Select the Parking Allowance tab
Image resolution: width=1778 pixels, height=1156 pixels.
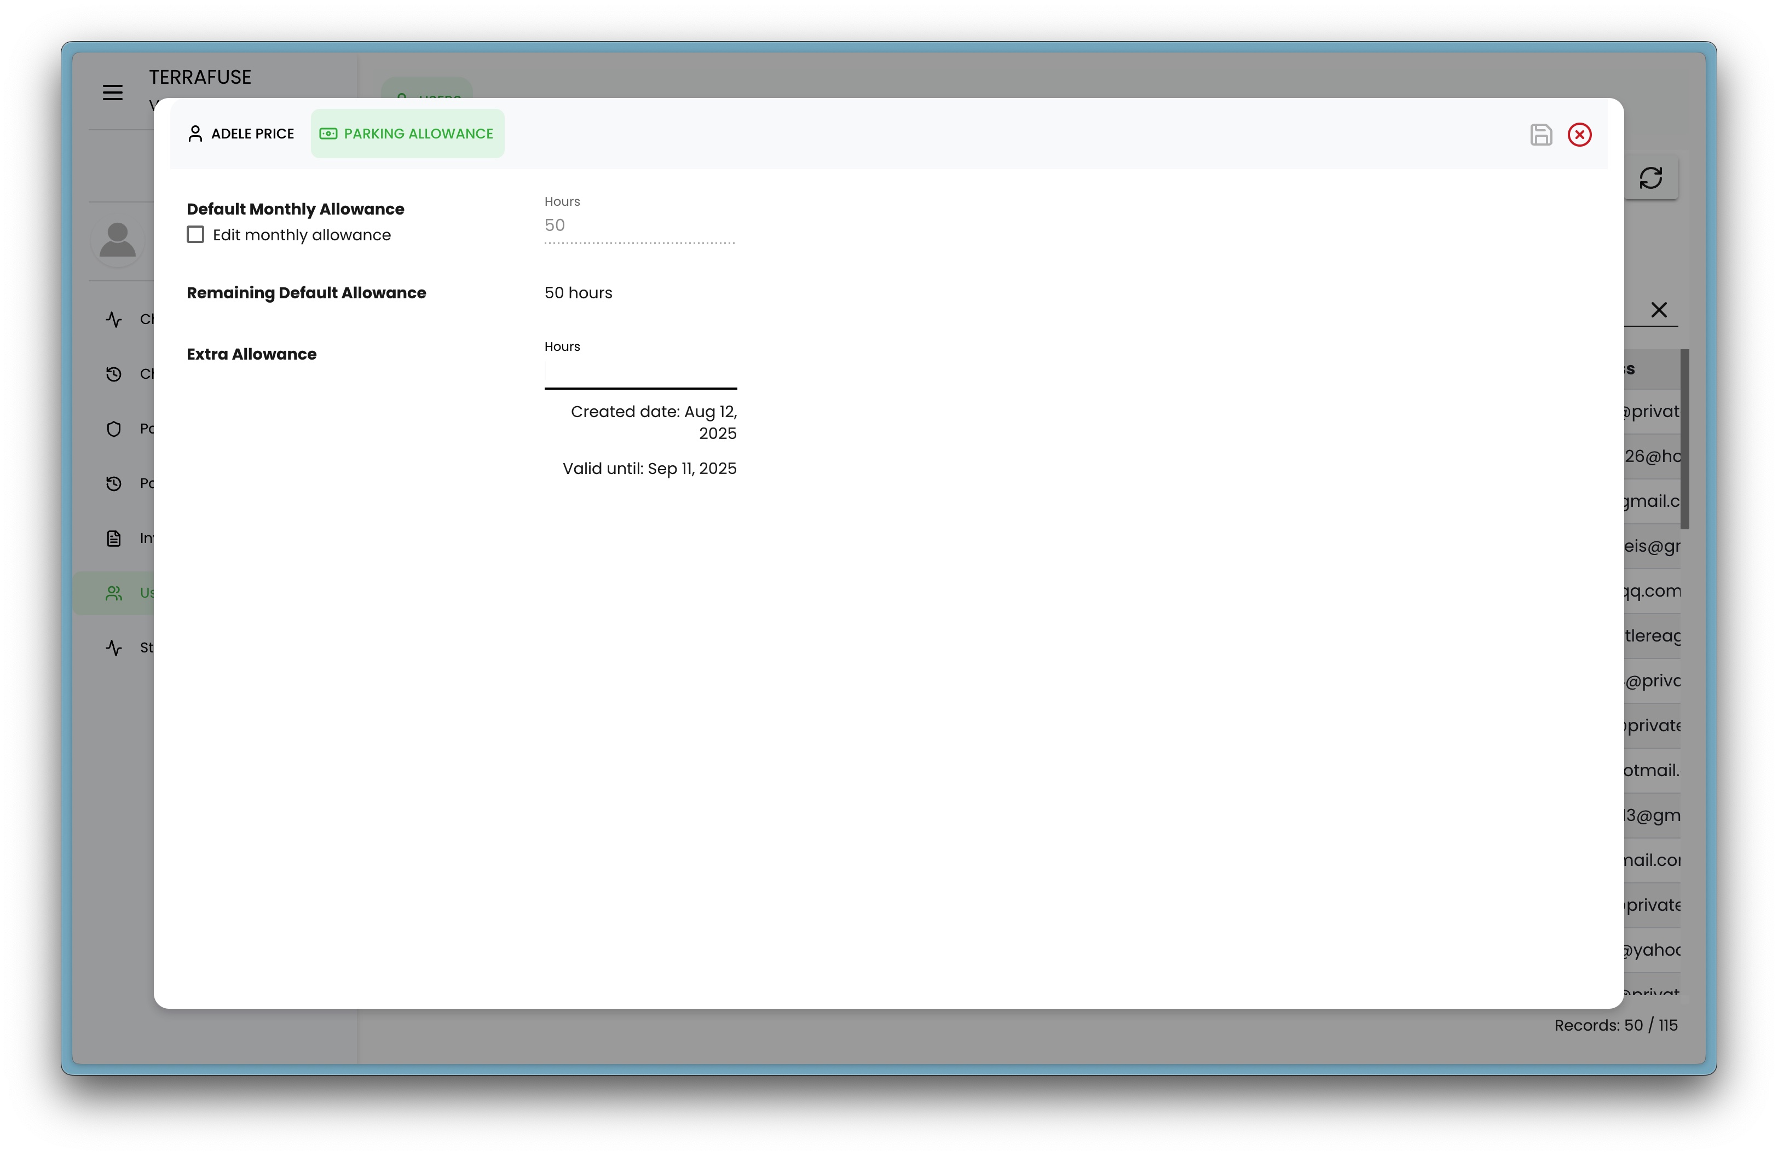tap(407, 134)
